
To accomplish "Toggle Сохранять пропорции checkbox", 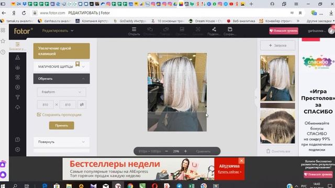I will pyautogui.click(x=39, y=115).
